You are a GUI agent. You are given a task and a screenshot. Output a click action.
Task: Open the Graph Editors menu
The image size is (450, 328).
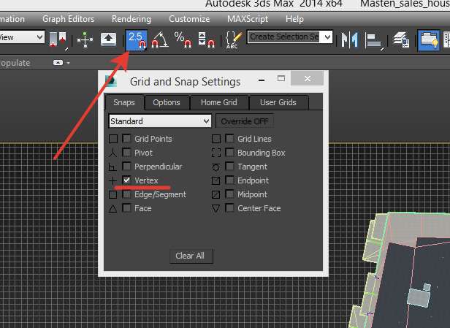pos(69,19)
